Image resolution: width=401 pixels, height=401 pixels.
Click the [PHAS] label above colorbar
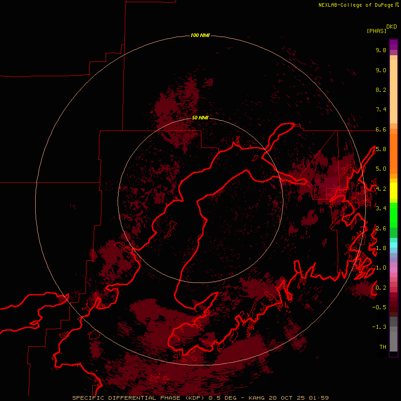[376, 31]
